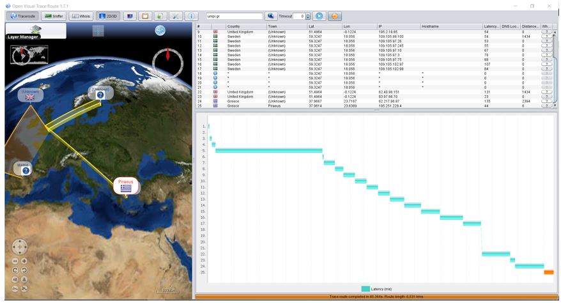The width and height of the screenshot is (561, 303).
Task: Open the Layer Manager panel
Action: (x=36, y=31)
